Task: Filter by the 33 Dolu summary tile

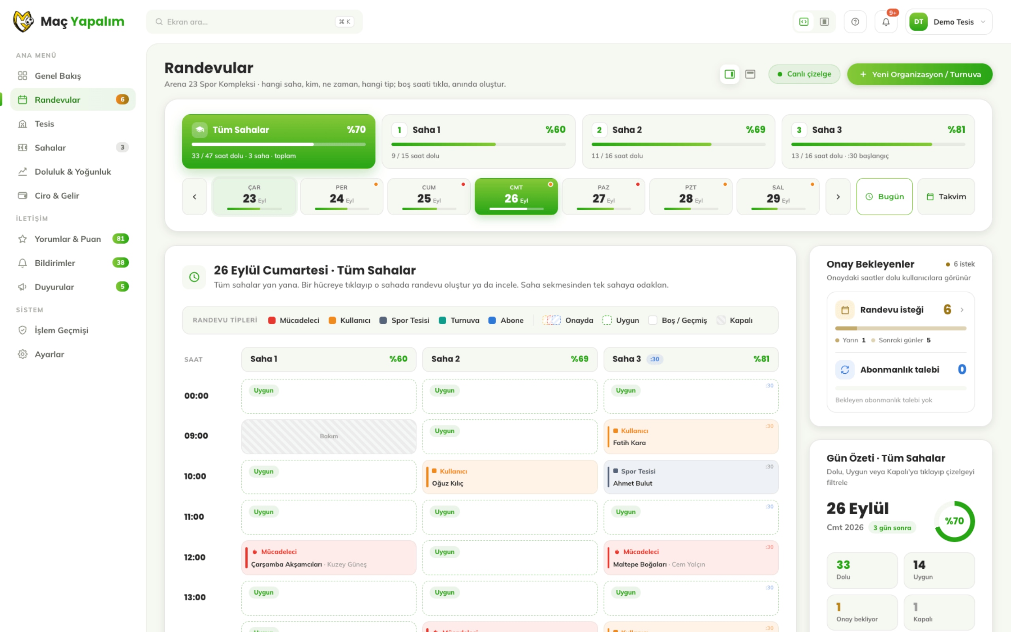Action: tap(862, 570)
